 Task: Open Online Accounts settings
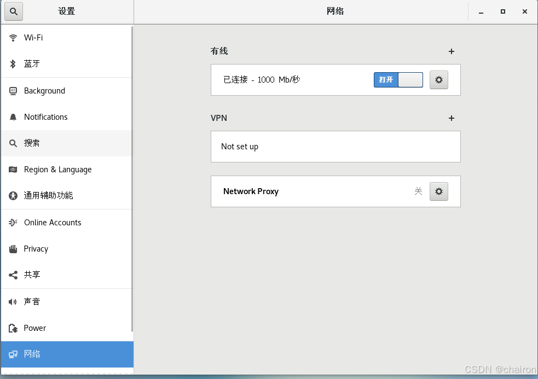point(67,223)
